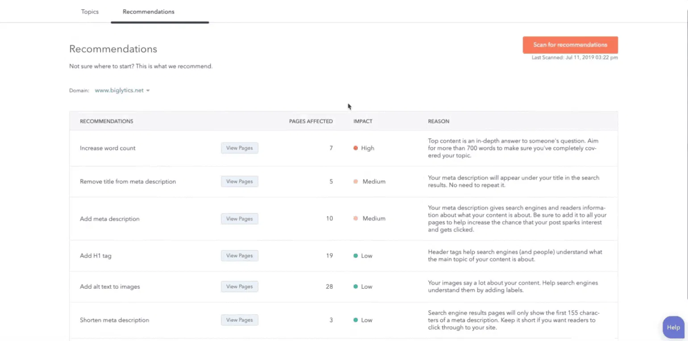This screenshot has width=688, height=341.
Task: Click the red High impact dot
Action: pyautogui.click(x=356, y=148)
